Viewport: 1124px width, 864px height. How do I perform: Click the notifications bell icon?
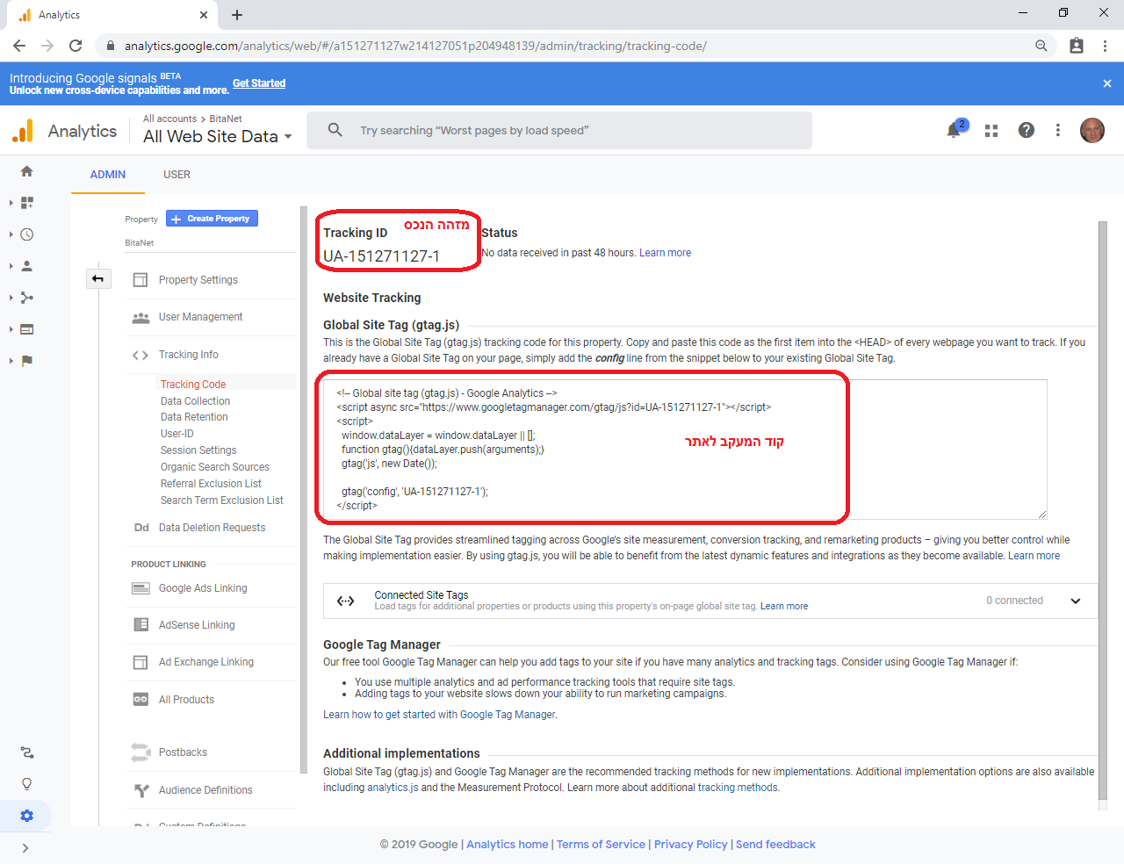click(954, 131)
